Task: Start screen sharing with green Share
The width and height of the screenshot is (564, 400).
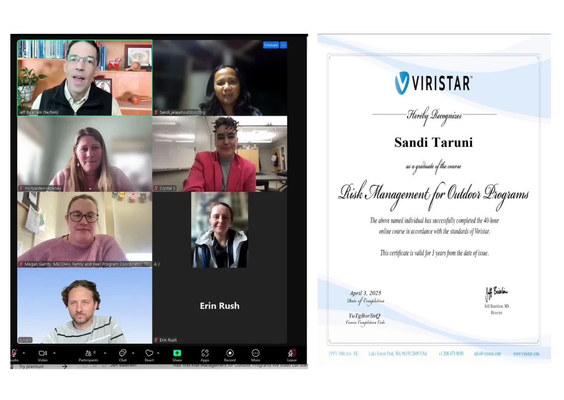Action: tap(177, 353)
